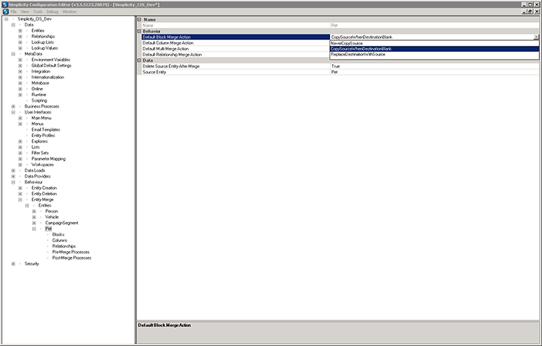
Task: Select Internationalization tree item
Action: coord(47,77)
